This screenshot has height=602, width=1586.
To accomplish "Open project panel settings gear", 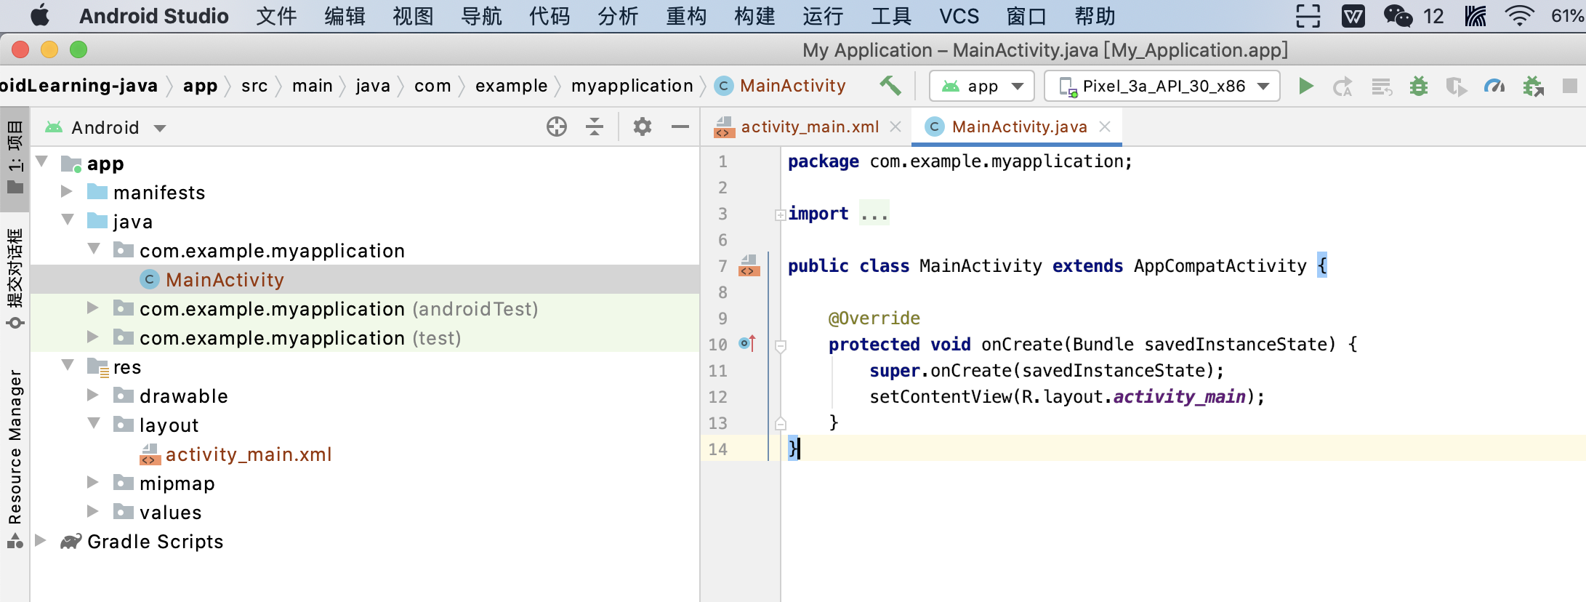I will 643,127.
